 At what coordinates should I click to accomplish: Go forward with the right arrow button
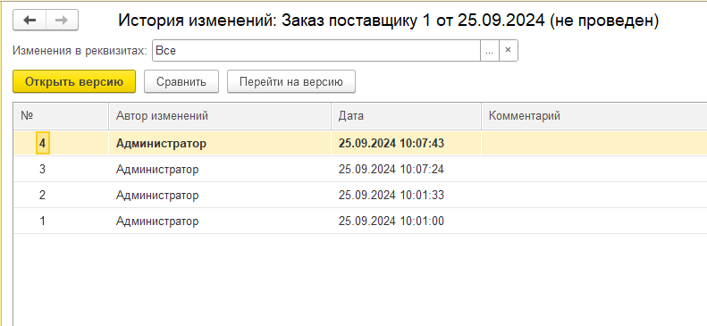pos(62,21)
